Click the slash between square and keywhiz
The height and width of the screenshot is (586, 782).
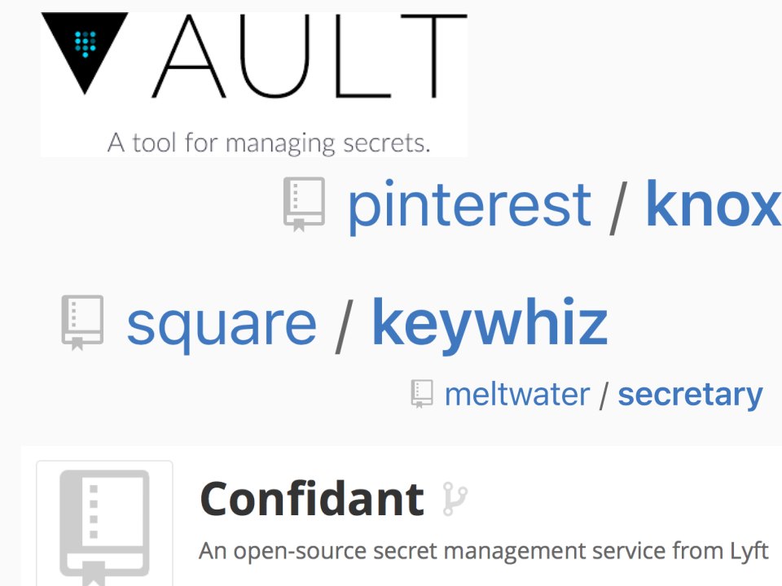coord(344,326)
